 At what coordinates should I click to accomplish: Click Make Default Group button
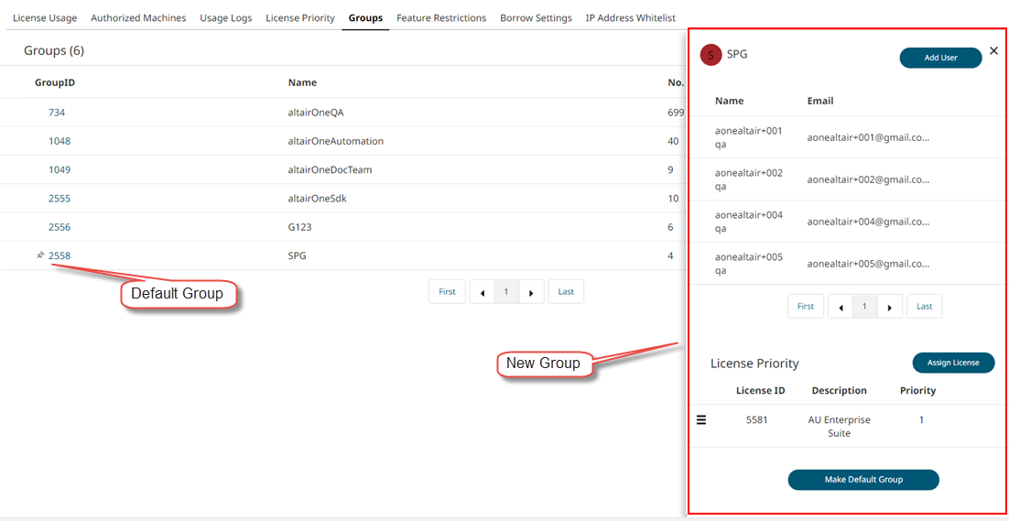click(863, 480)
